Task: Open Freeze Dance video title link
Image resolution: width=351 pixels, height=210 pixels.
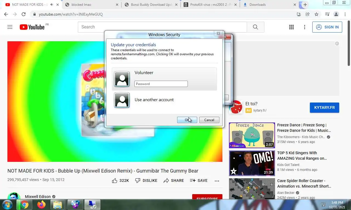Action: (x=304, y=128)
